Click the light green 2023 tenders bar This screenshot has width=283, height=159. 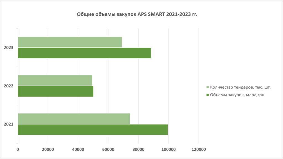pos(70,42)
